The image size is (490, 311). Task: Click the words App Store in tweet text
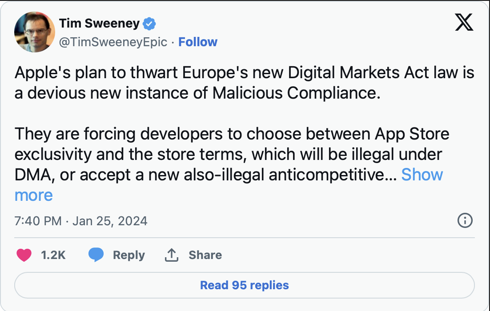[412, 134]
